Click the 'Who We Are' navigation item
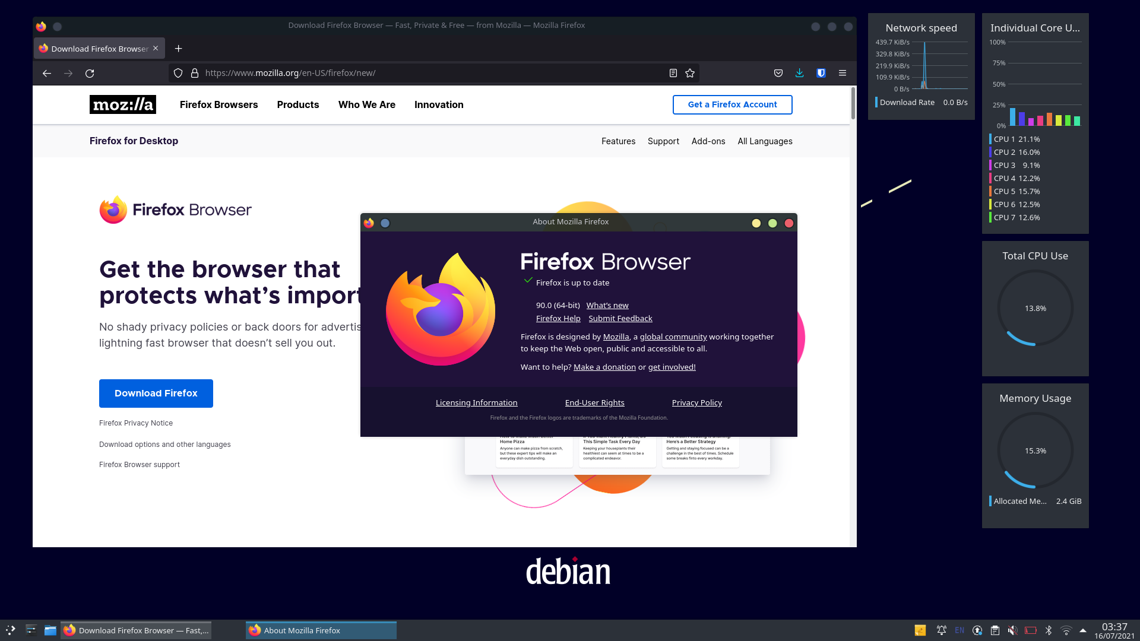Image resolution: width=1140 pixels, height=641 pixels. (x=367, y=104)
